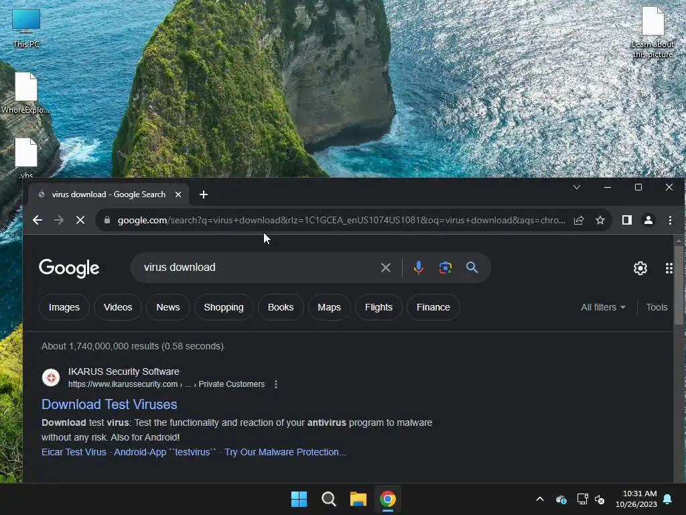Open 'Try Our Malware Protection' sublink
The image size is (686, 515).
(285, 452)
